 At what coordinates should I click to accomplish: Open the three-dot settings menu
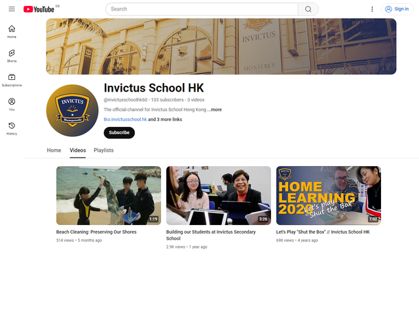tap(372, 9)
